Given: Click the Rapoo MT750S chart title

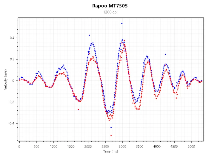Looking at the screenshot, I should [110, 6].
